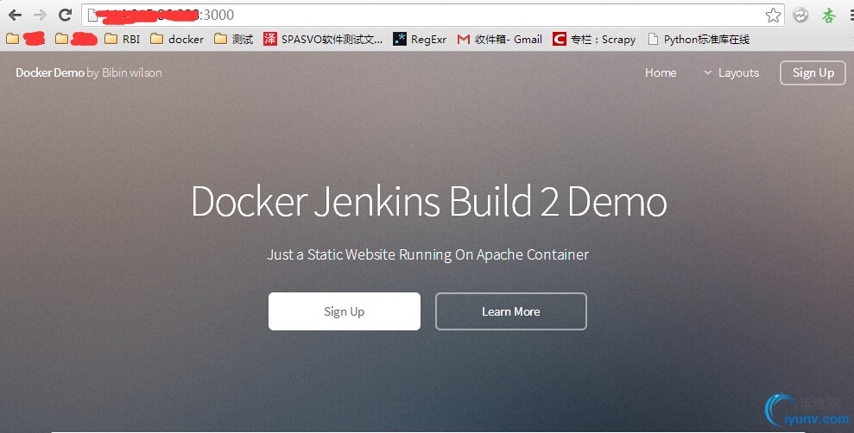Image resolution: width=854 pixels, height=433 pixels.
Task: Open the first red-scribbled bookmark folder
Action: 26,39
